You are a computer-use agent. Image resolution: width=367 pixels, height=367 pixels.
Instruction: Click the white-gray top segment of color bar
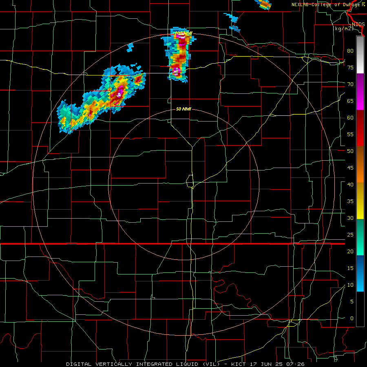(x=360, y=55)
